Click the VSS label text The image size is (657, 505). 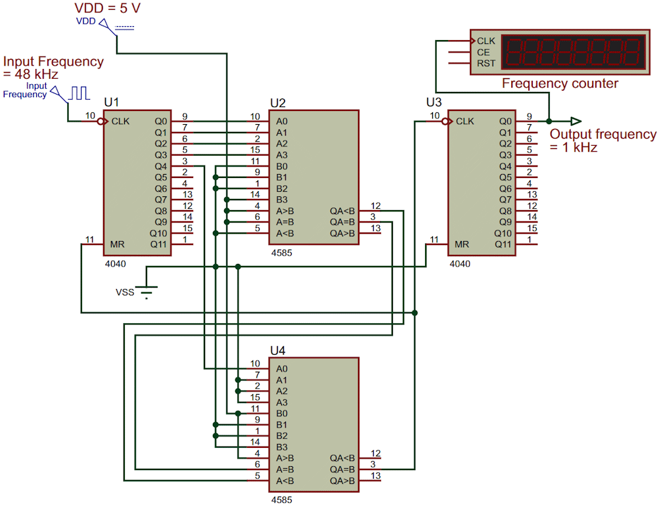point(125,292)
